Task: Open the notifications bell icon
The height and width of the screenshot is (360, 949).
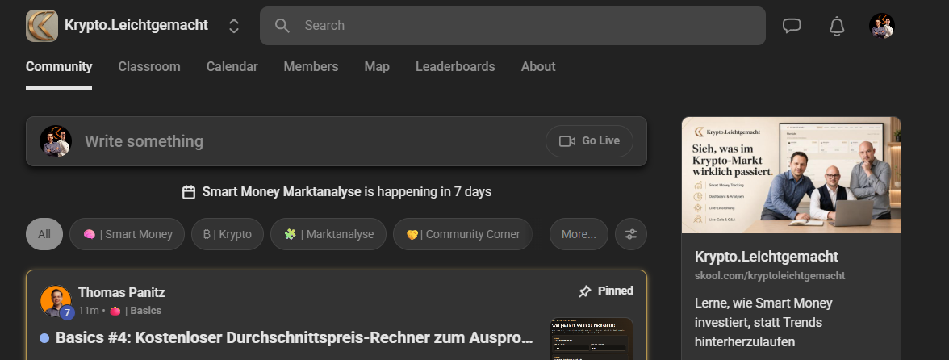Action: pyautogui.click(x=836, y=26)
